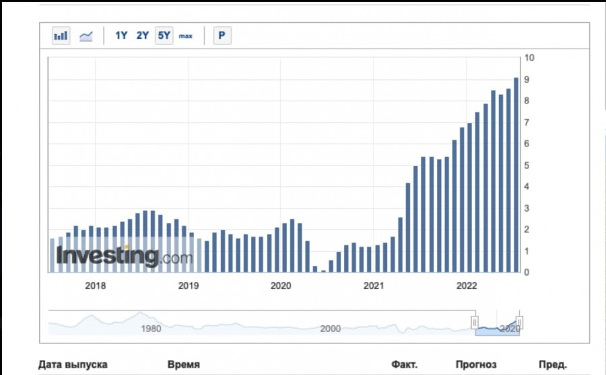The height and width of the screenshot is (375, 606).
Task: Select the 5Y time range
Action: click(x=164, y=36)
